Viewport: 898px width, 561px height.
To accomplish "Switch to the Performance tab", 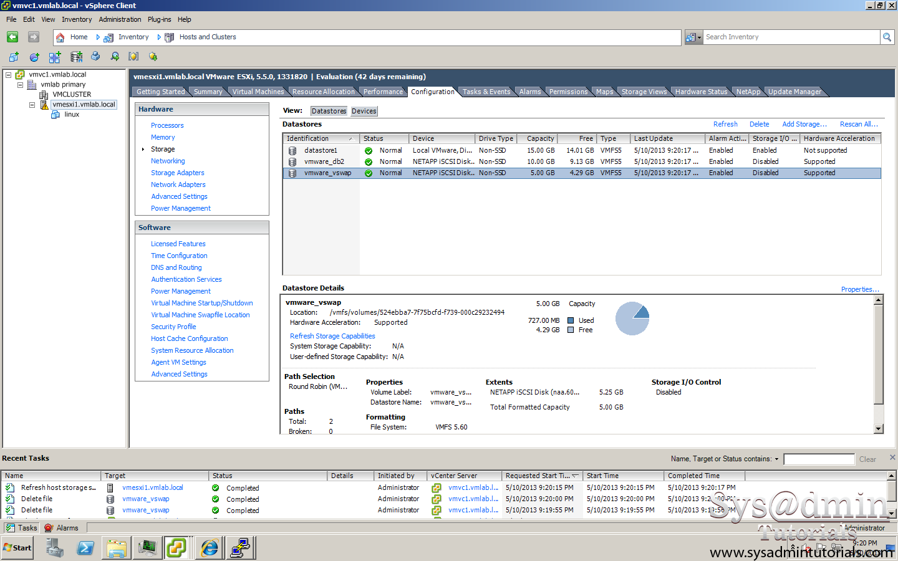I will (x=383, y=92).
